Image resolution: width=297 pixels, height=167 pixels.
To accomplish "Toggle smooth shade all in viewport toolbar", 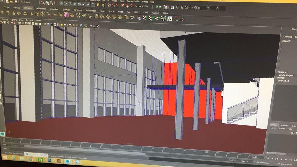I will [48, 24].
